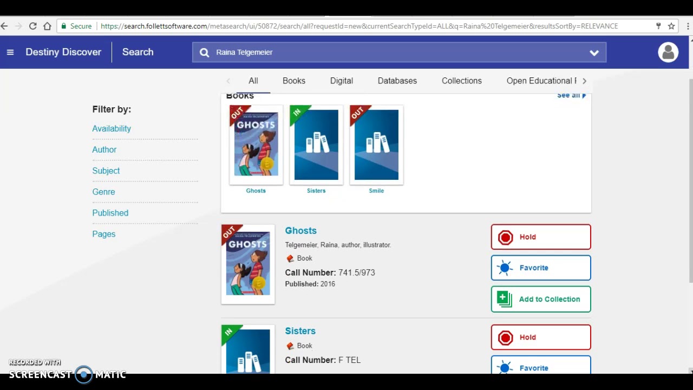
Task: Switch to the Collections tab
Action: coord(462,81)
